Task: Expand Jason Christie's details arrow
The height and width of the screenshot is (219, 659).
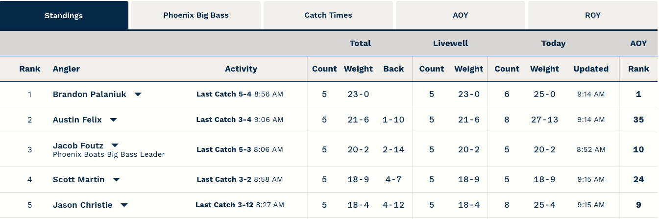Action: 124,205
